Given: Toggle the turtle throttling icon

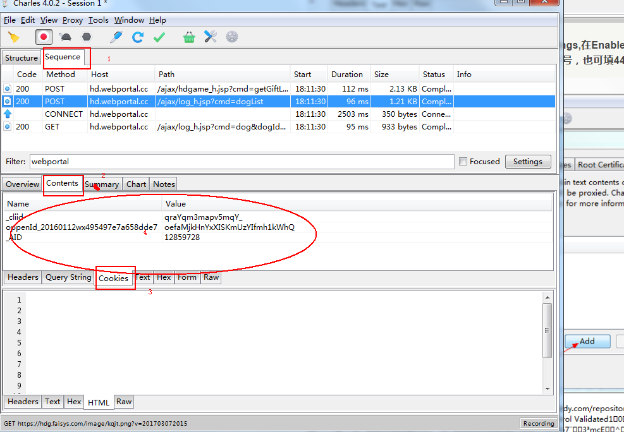Looking at the screenshot, I should 65,37.
